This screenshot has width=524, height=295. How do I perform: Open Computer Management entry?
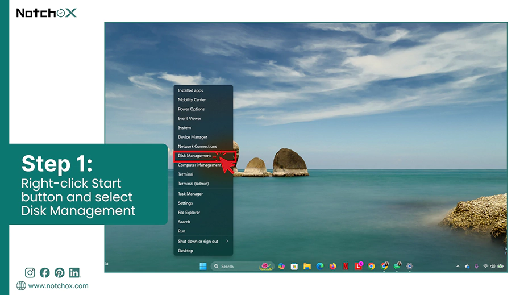pyautogui.click(x=203, y=165)
